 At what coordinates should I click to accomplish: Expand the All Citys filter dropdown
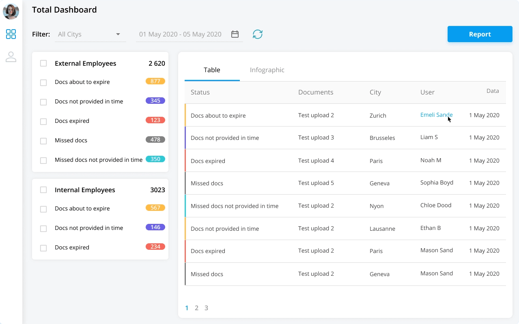90,34
